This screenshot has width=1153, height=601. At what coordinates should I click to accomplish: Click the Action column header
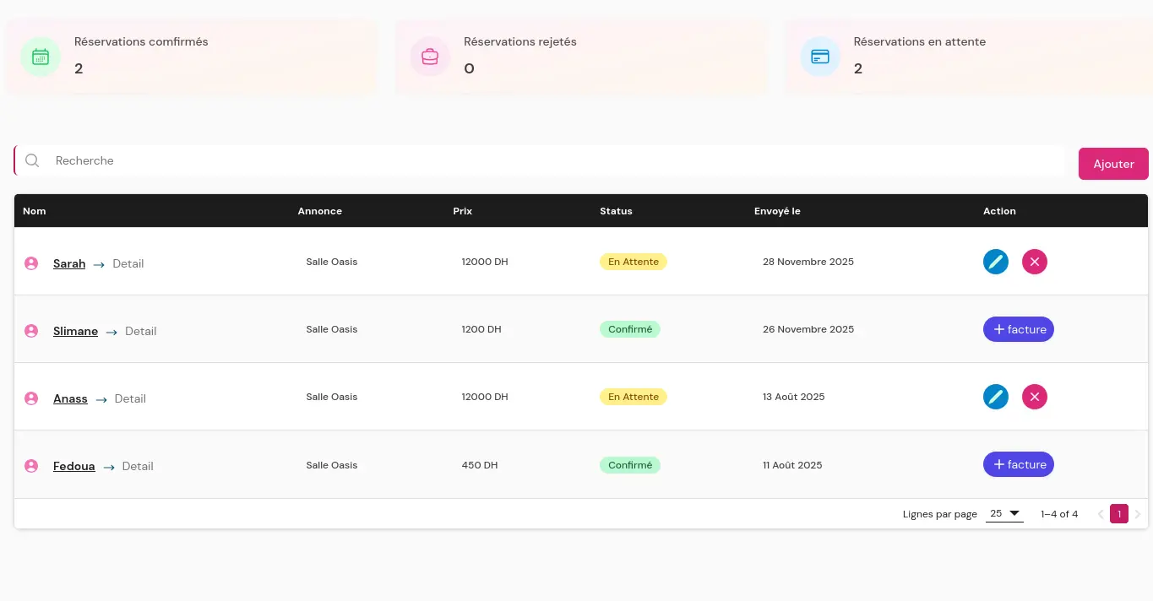999,211
